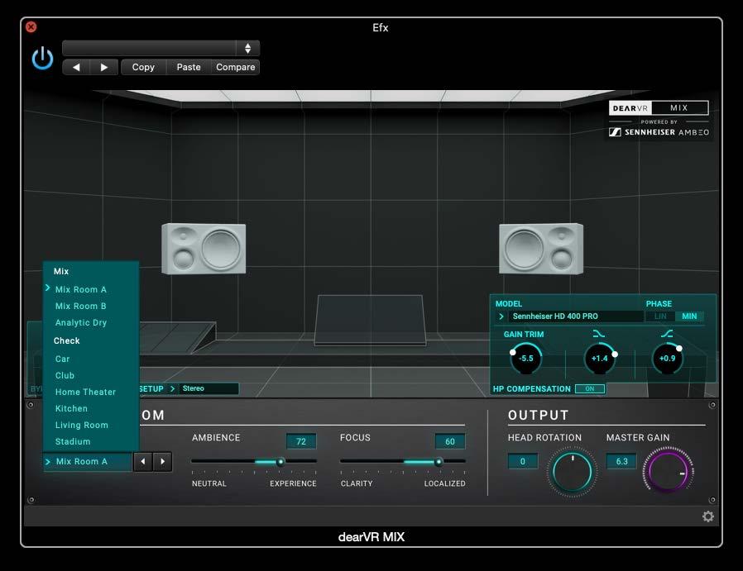Click the previous preset left arrow button

pos(76,67)
